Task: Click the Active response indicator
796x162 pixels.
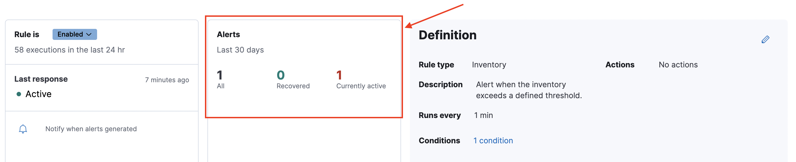Action: click(x=38, y=94)
